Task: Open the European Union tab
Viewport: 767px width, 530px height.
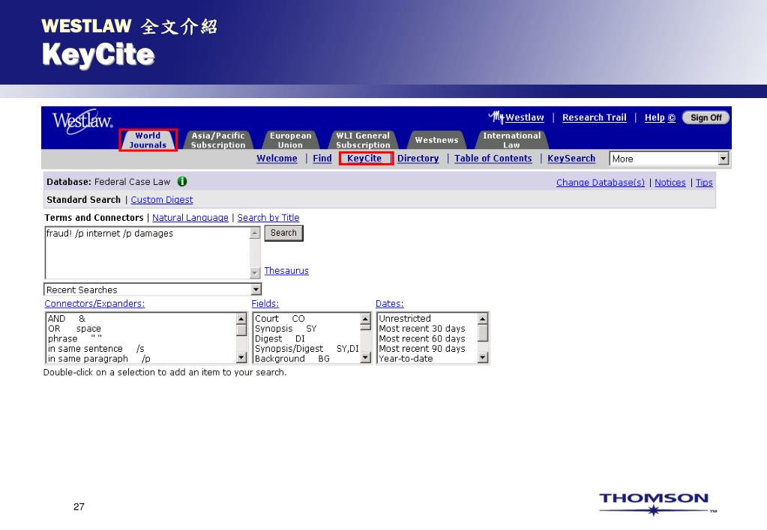Action: pyautogui.click(x=290, y=140)
